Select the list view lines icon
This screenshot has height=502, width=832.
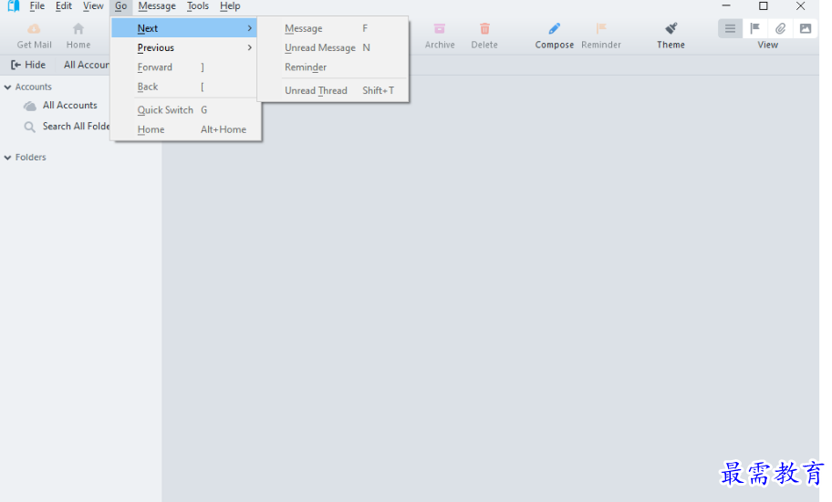coord(730,28)
